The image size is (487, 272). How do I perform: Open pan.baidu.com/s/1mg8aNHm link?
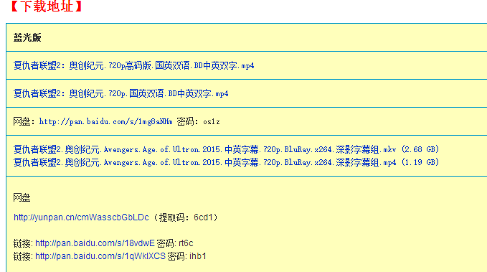coord(105,121)
